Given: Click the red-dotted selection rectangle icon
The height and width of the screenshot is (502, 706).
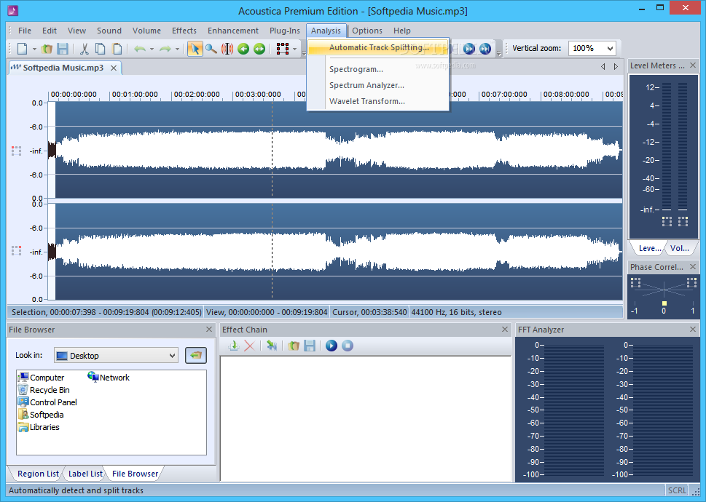Looking at the screenshot, I should (283, 49).
